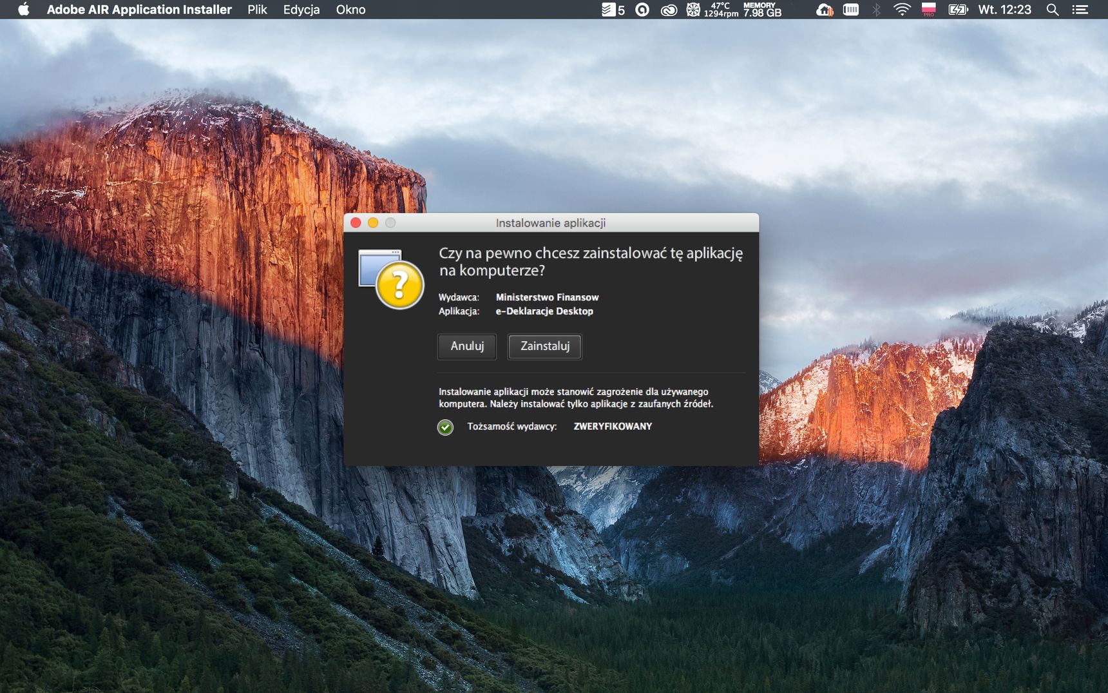Open Spotlight search
The image size is (1108, 693).
coord(1053,10)
